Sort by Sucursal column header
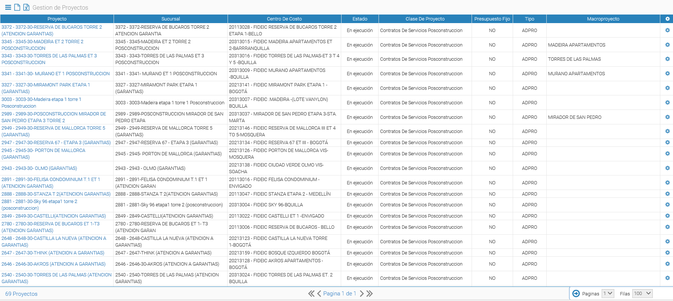 click(171, 19)
